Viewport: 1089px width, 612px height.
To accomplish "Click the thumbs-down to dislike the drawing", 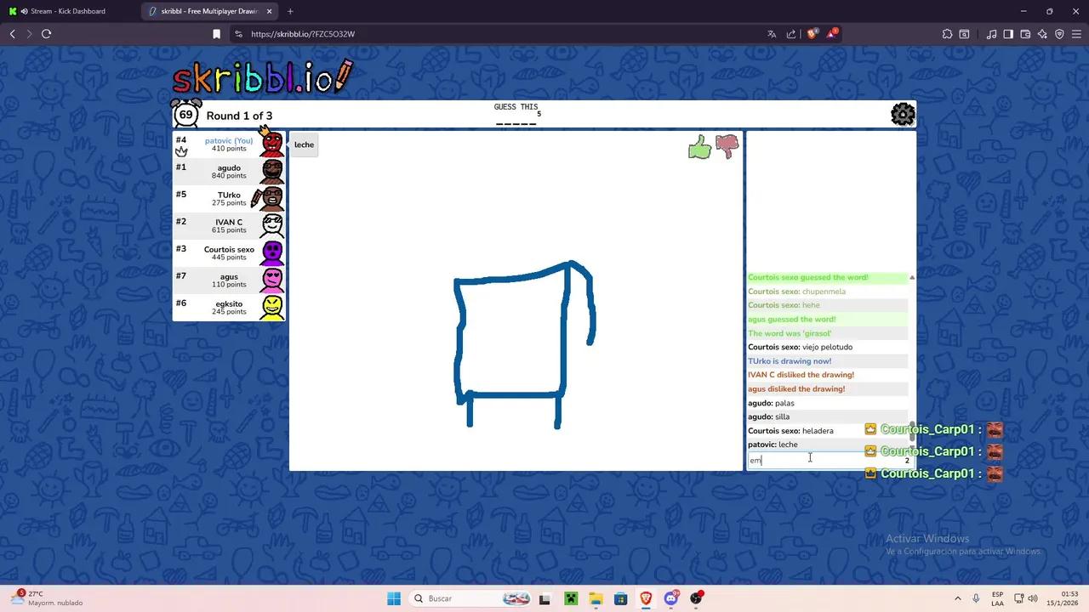I will [x=727, y=144].
